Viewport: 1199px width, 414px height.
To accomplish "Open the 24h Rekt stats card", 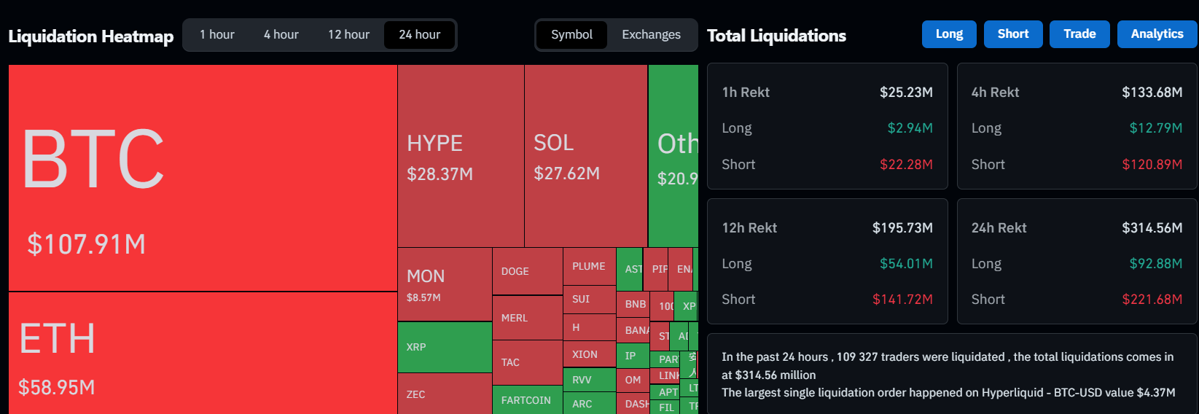I will point(1077,262).
